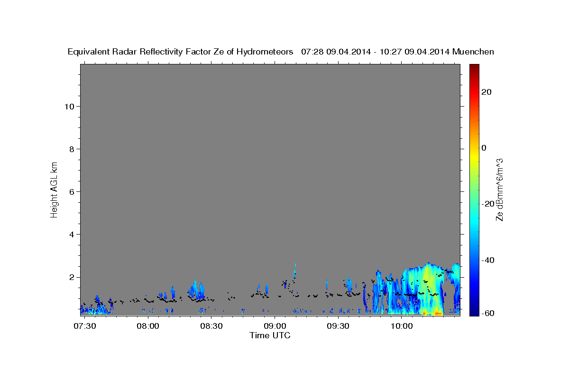
Task: Click the colorbar value 20
Action: [486, 92]
